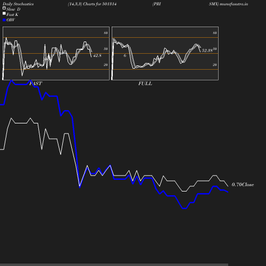Click the Slow D legend swatch

pyautogui.click(x=4, y=8)
